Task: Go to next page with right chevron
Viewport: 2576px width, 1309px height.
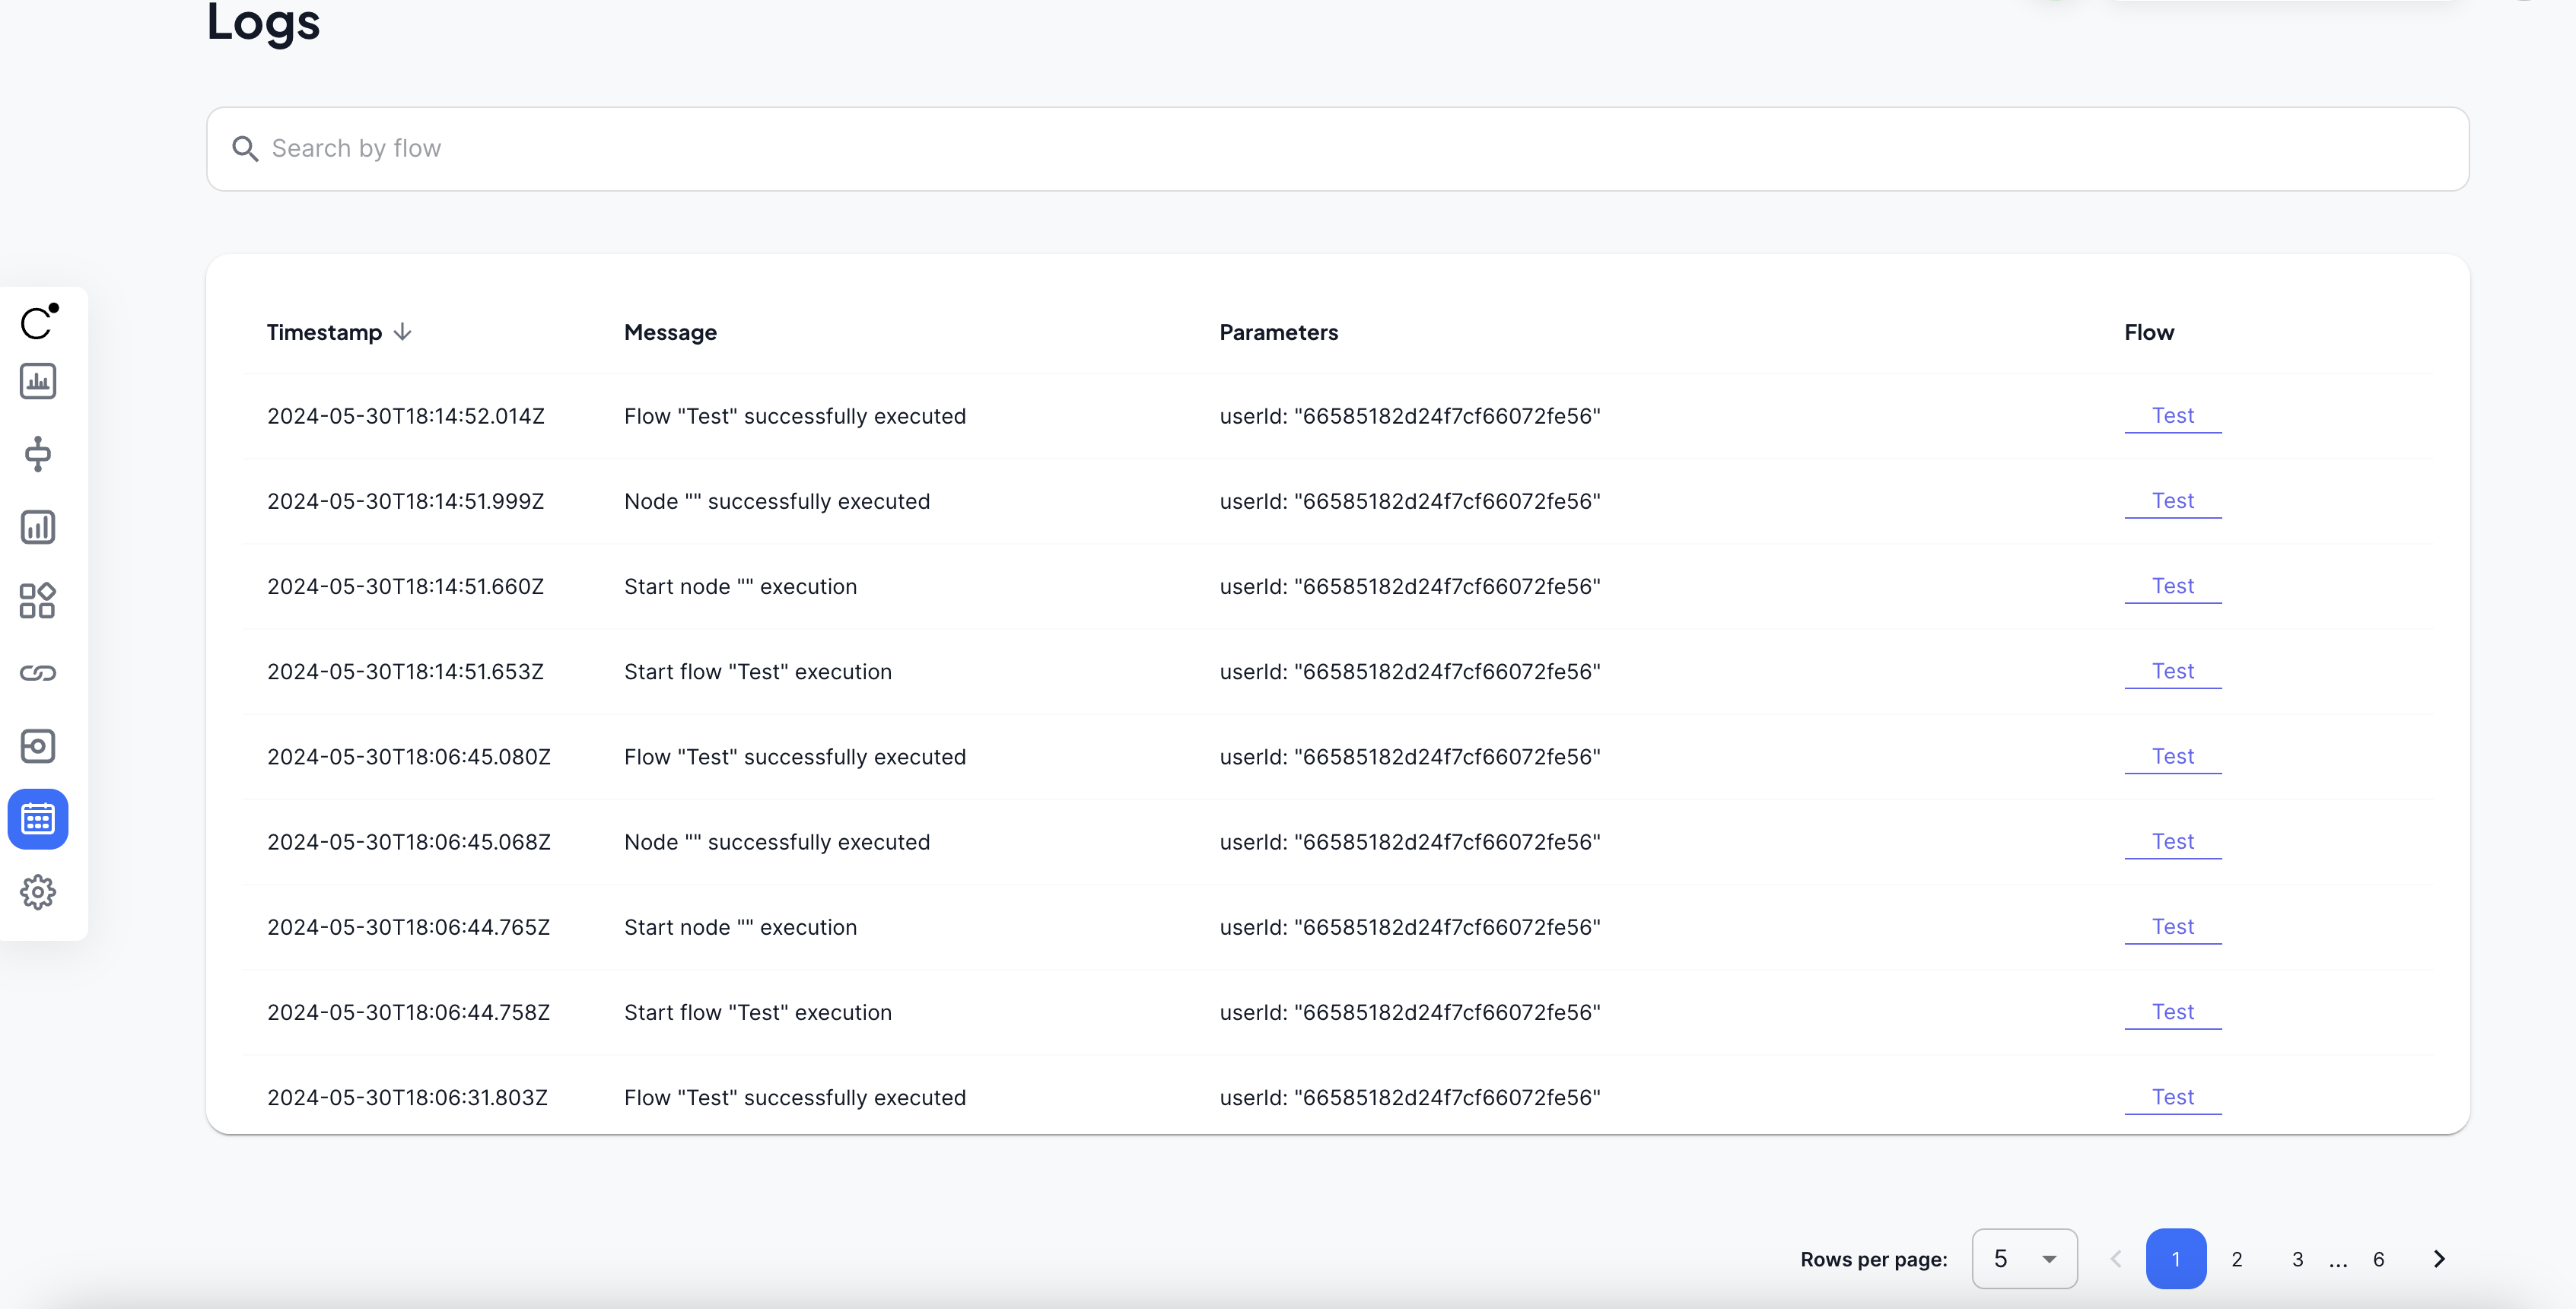Action: coord(2439,1259)
